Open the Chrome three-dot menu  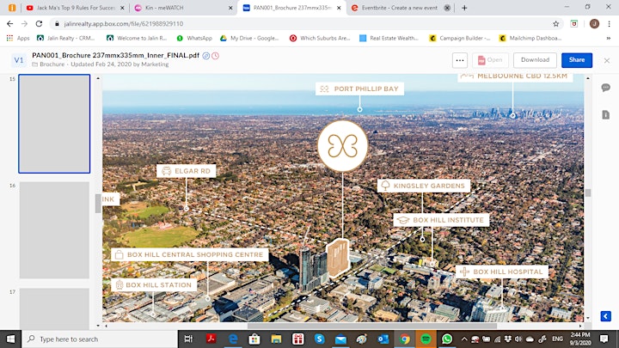click(x=610, y=24)
